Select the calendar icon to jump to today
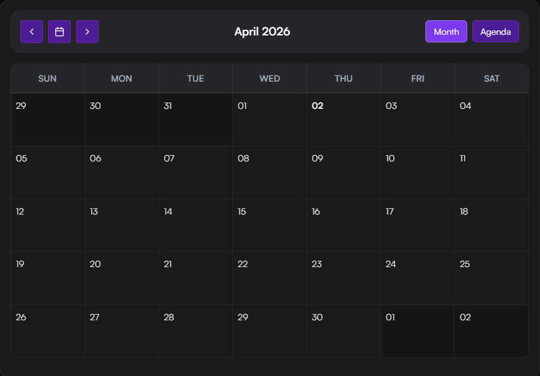This screenshot has height=376, width=540. pos(60,31)
